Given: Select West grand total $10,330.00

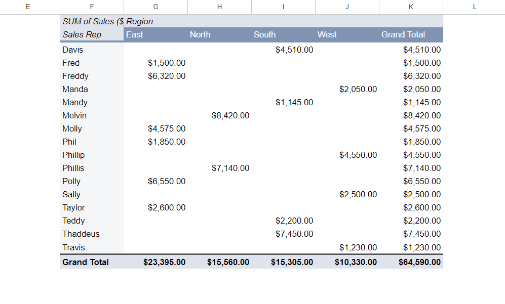Looking at the screenshot, I should pyautogui.click(x=347, y=262).
